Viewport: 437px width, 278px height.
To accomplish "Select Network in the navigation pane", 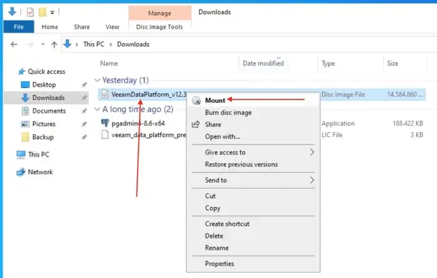I will point(40,172).
